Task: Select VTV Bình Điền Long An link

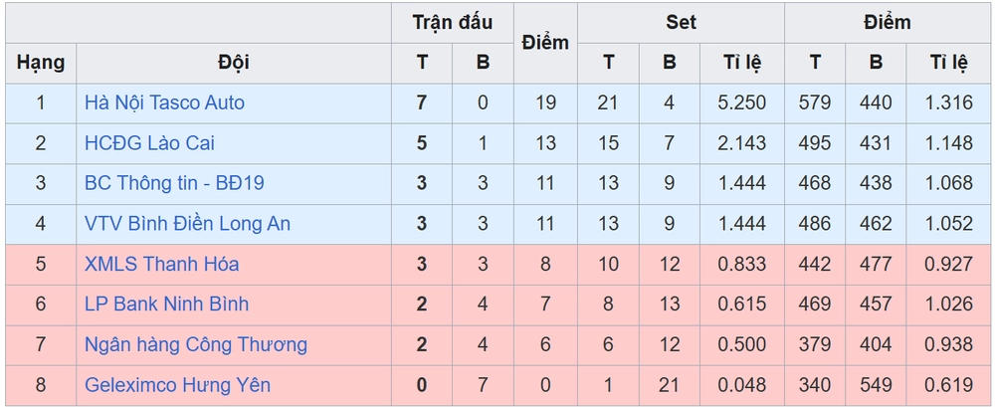Action: click(x=187, y=224)
